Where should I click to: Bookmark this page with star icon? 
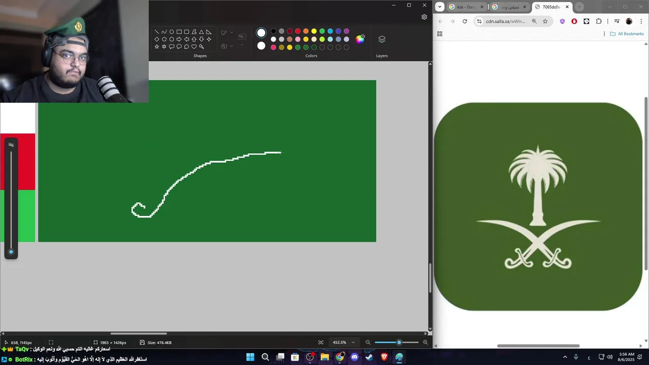(545, 21)
